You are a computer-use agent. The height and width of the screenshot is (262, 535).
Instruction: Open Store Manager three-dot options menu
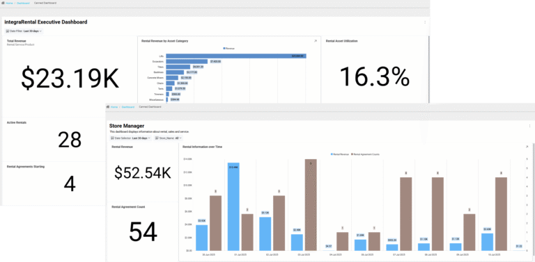tap(529, 126)
